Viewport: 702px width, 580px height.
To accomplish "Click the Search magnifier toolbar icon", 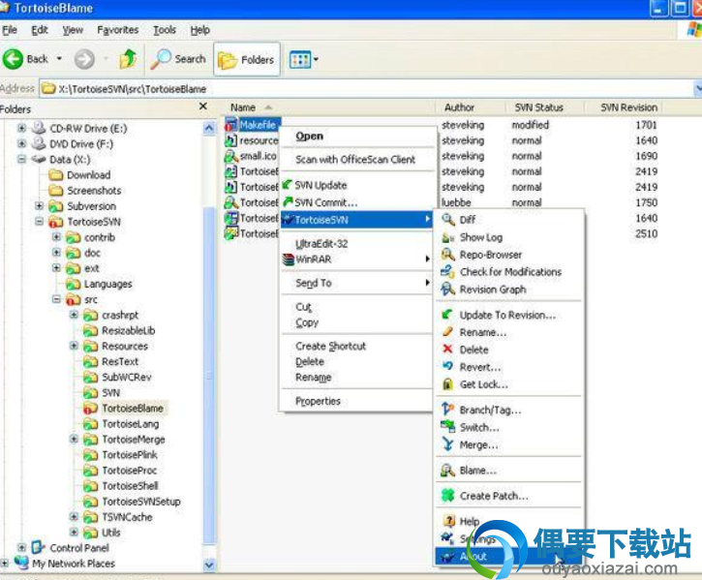I will pos(161,59).
